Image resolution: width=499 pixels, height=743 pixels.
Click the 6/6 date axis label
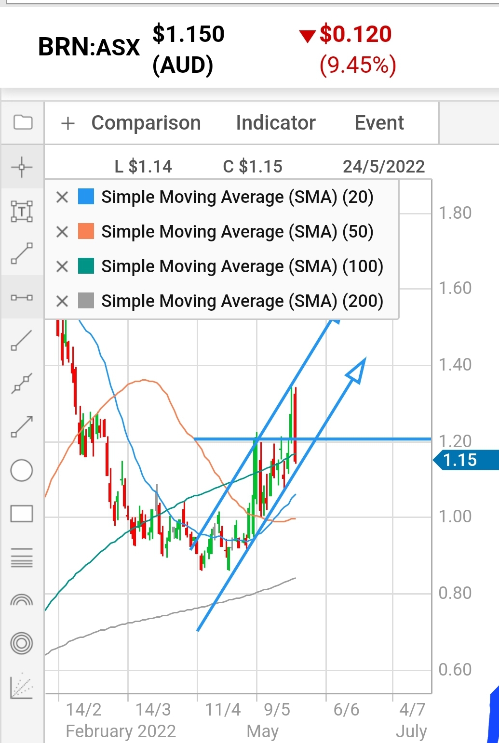347,710
